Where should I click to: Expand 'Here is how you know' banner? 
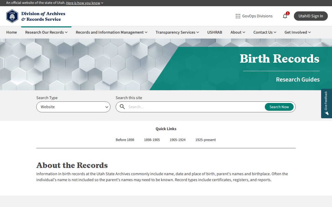(85, 3)
